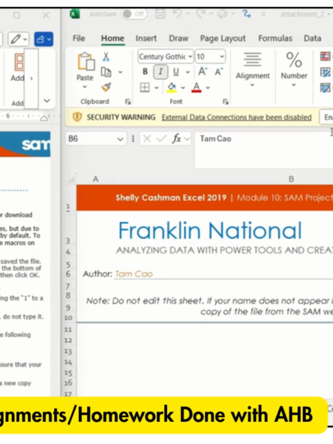Toggle Underline formatting
This screenshot has height=444, width=333.
(176, 72)
